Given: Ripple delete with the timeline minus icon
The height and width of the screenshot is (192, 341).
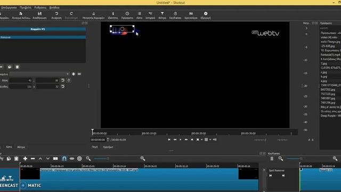Looking at the screenshot, I should (33, 159).
